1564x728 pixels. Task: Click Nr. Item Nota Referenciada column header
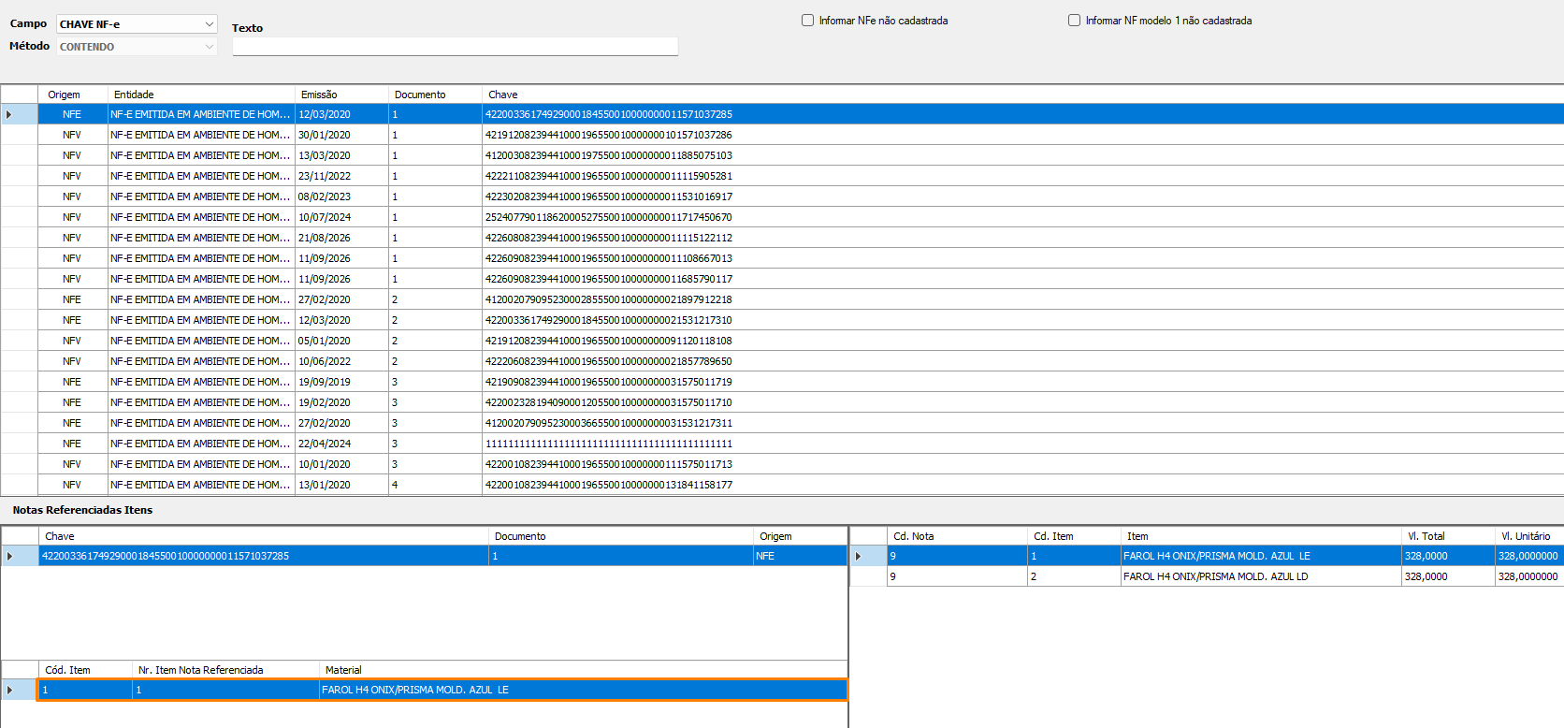[x=226, y=670]
